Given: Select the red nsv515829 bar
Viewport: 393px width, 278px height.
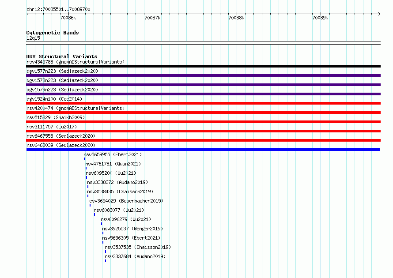Looking at the screenshot, I should pyautogui.click(x=203, y=122).
